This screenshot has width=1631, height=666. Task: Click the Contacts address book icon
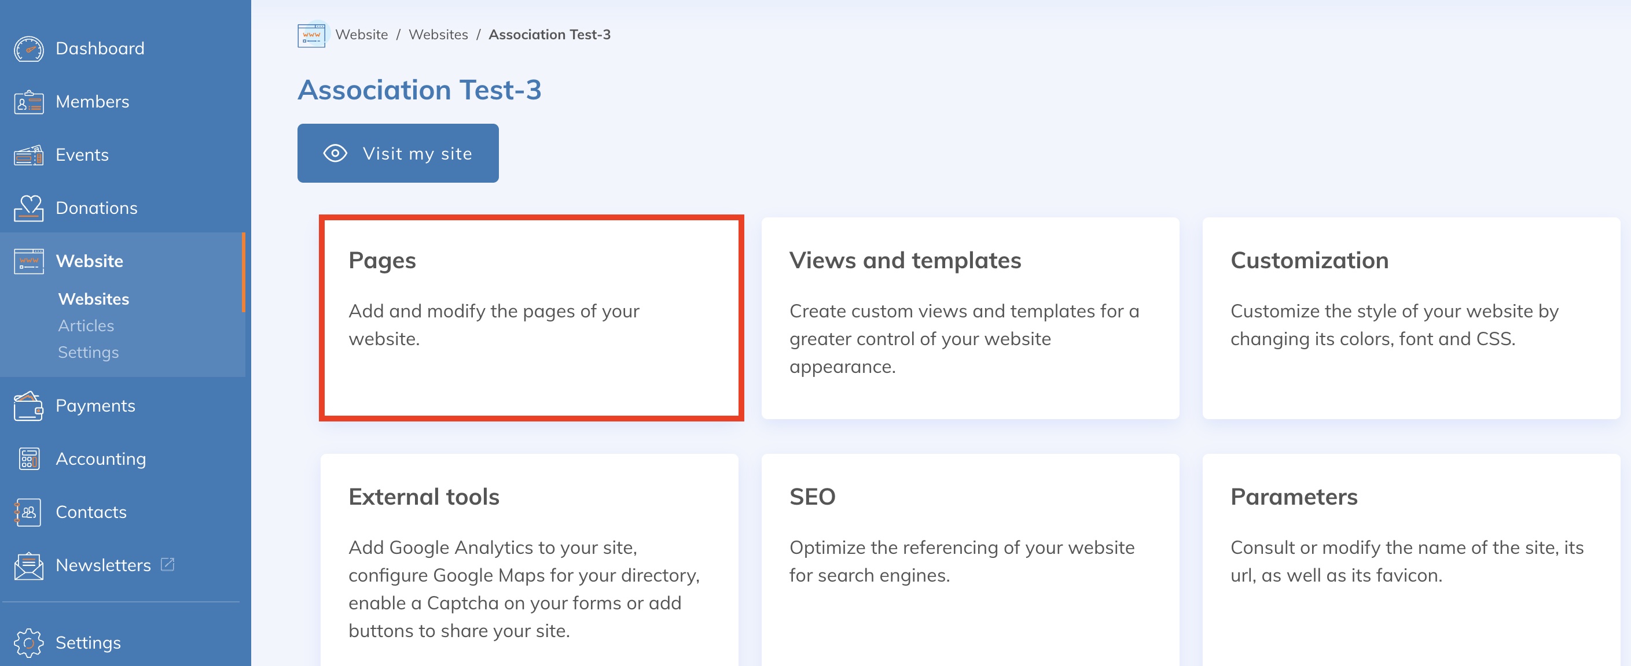[27, 512]
